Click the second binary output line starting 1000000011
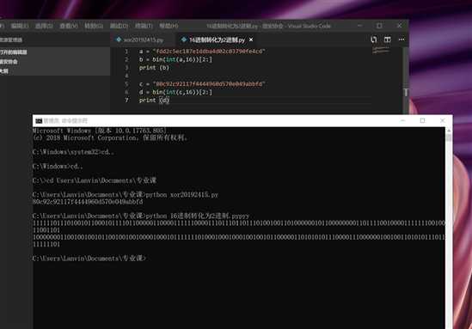The image size is (472, 329). (239, 237)
